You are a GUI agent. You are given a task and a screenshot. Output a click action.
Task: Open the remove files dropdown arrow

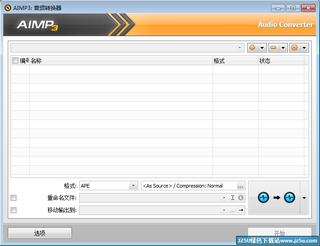pyautogui.click(x=283, y=48)
